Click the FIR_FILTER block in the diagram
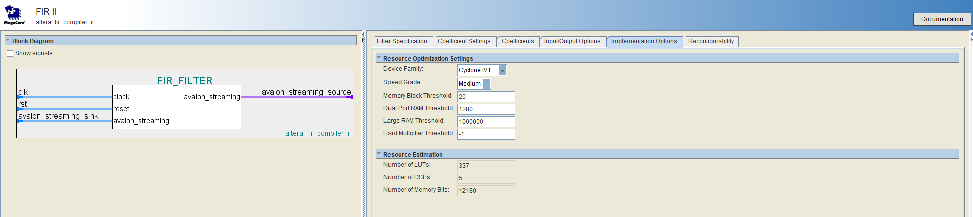The width and height of the screenshot is (973, 217). 176,107
